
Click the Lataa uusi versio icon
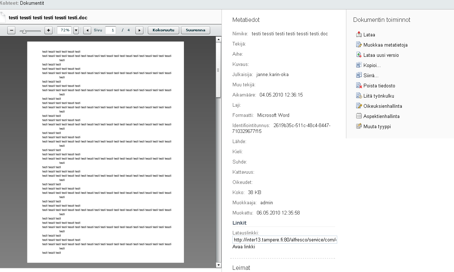point(358,55)
